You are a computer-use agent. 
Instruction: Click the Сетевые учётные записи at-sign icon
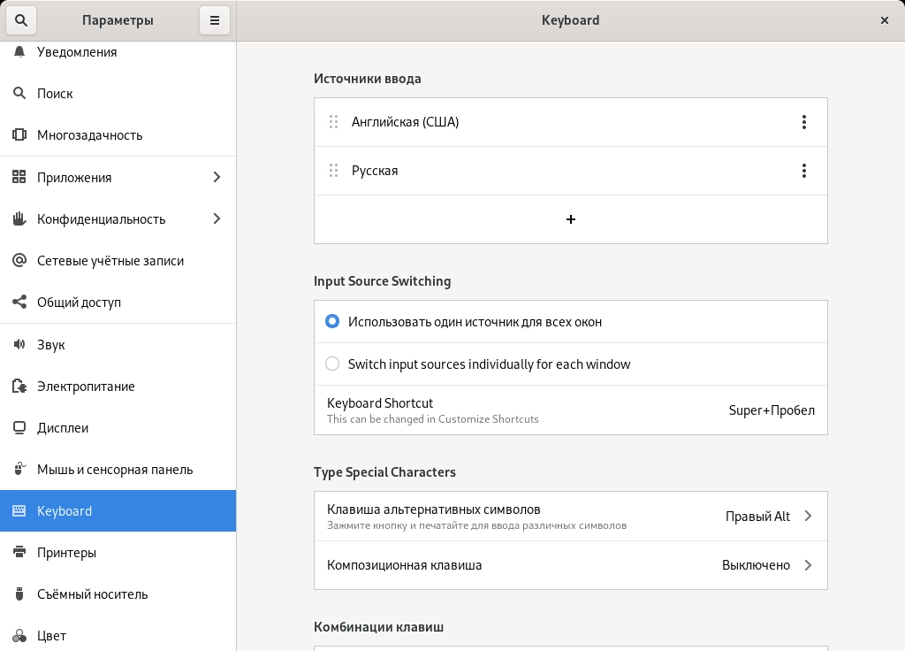(19, 260)
